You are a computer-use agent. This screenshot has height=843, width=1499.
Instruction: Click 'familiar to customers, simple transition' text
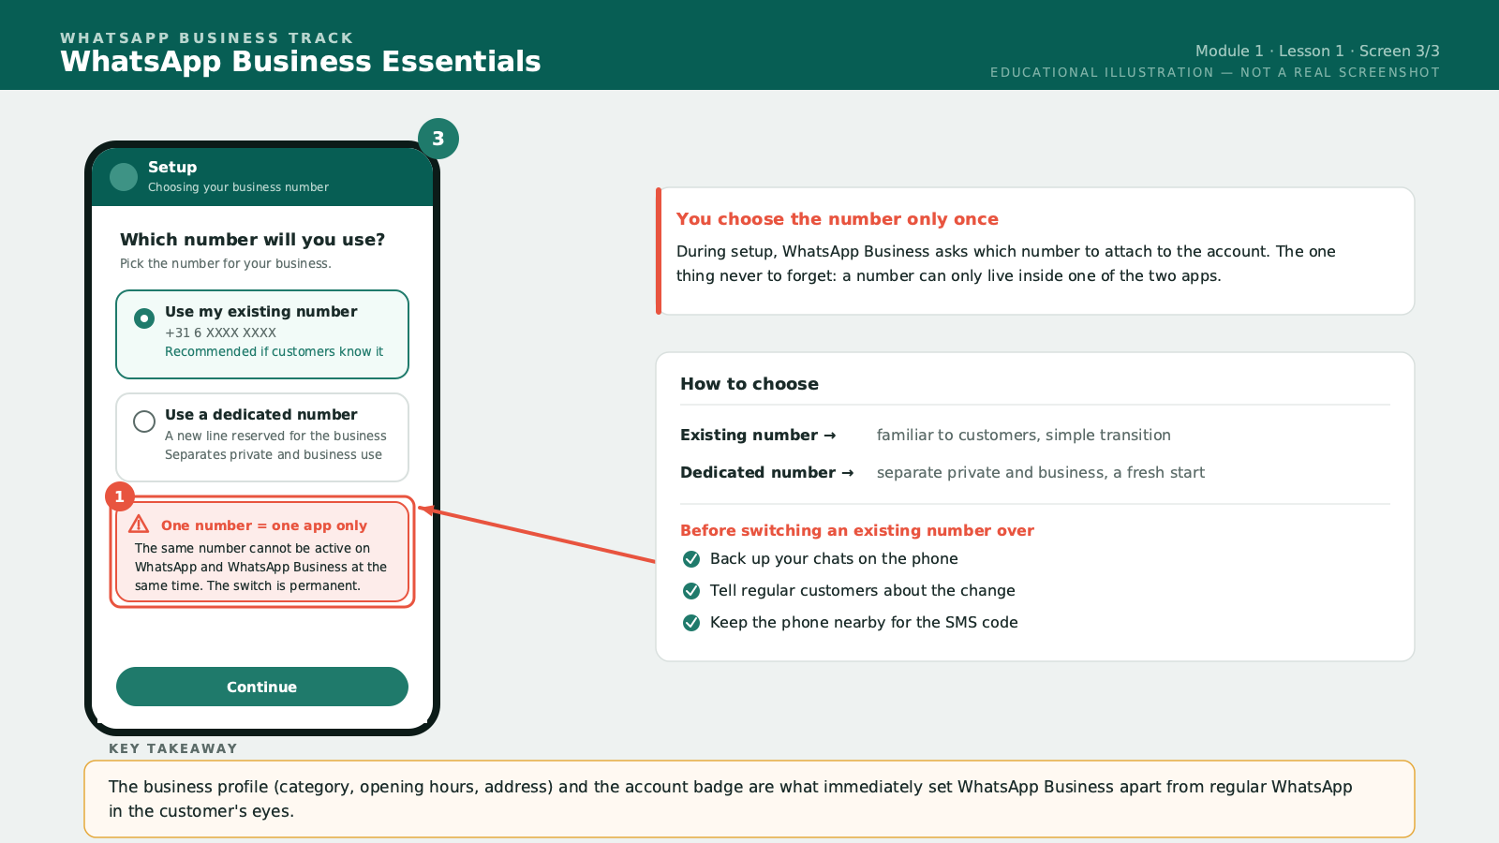click(1024, 435)
